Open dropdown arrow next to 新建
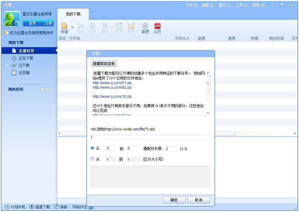 pos(72,27)
